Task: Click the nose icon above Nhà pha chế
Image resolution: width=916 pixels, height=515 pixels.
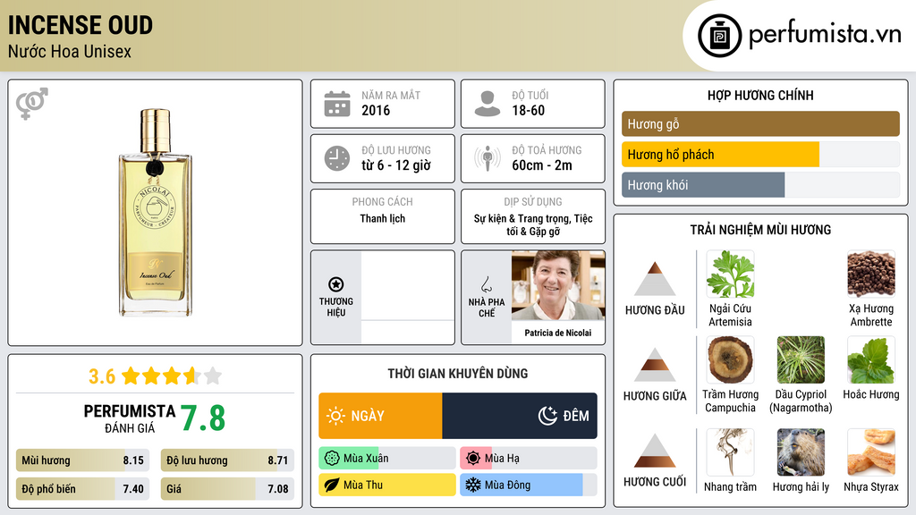Action: pos(486,284)
